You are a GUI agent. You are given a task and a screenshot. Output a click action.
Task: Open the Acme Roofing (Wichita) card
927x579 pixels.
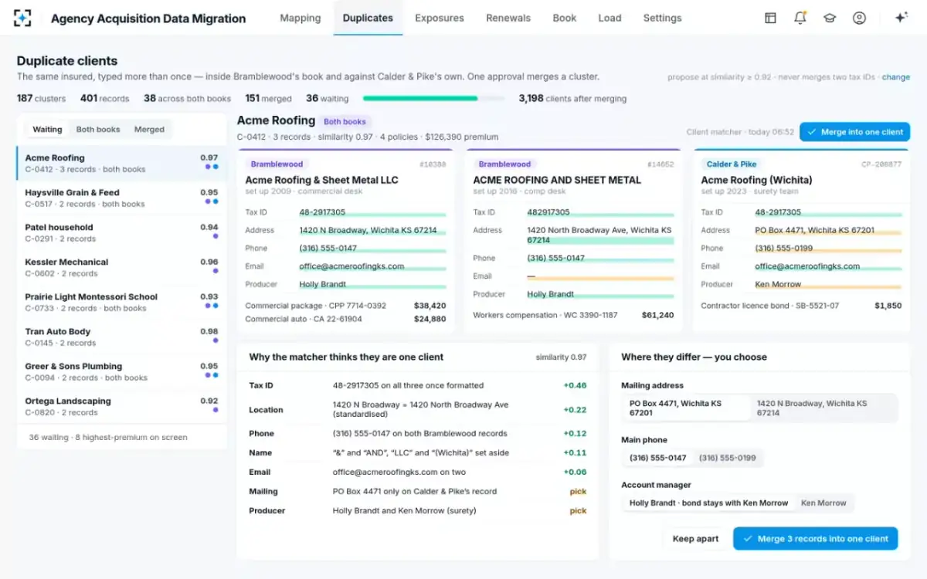pyautogui.click(x=801, y=242)
